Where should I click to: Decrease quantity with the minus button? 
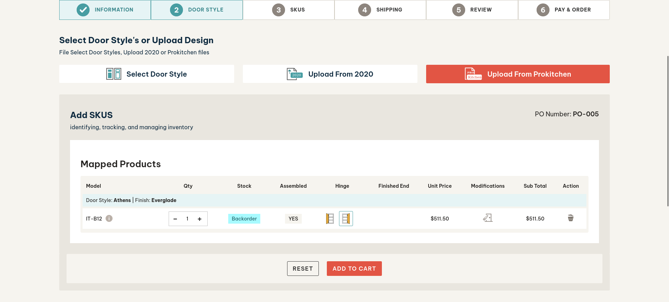tap(175, 219)
